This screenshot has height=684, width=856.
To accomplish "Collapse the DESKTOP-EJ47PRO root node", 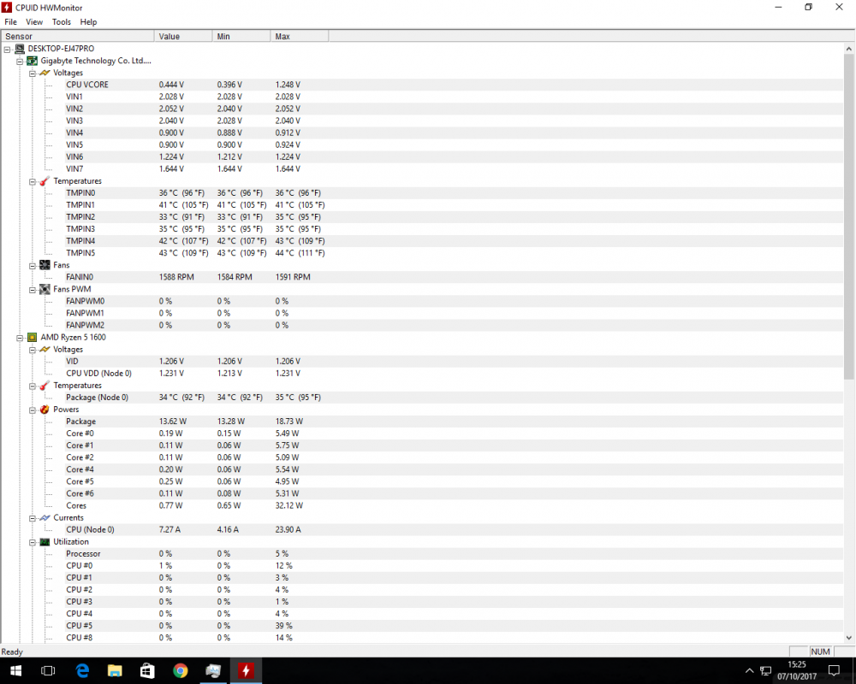I will pyautogui.click(x=8, y=49).
